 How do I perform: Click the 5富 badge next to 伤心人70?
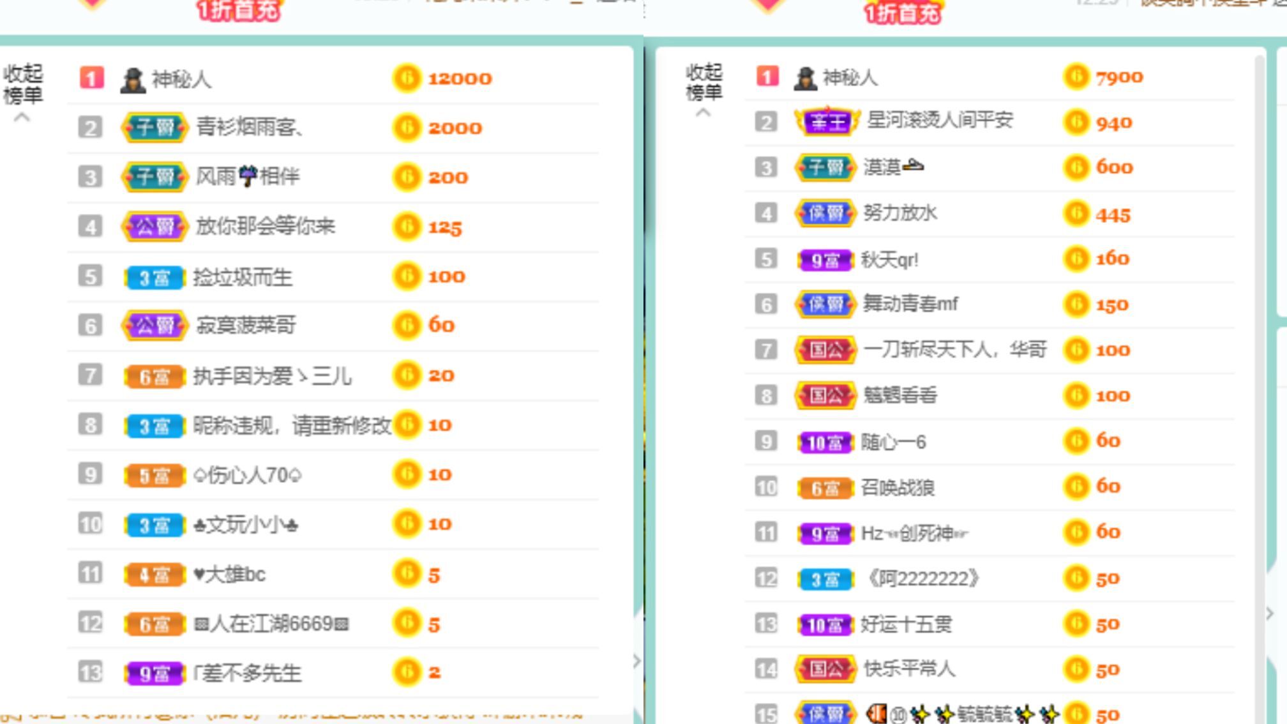tap(154, 476)
